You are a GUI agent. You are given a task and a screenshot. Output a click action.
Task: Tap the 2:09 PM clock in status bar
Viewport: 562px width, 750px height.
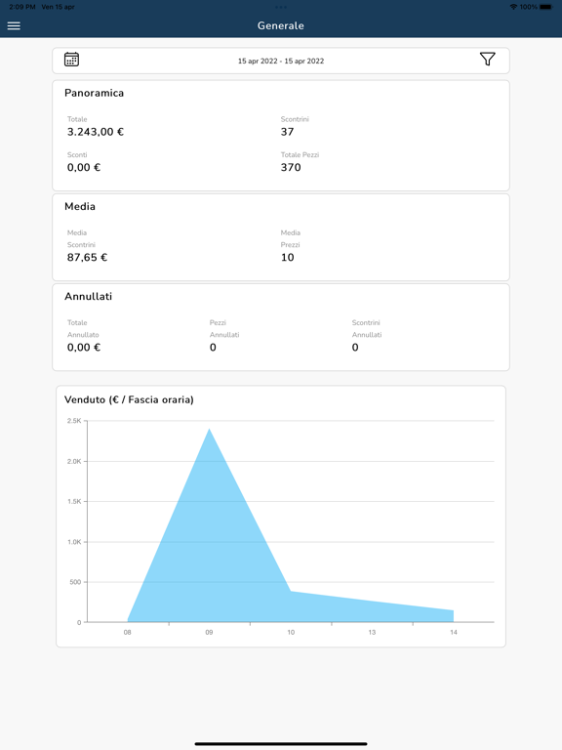tap(22, 7)
